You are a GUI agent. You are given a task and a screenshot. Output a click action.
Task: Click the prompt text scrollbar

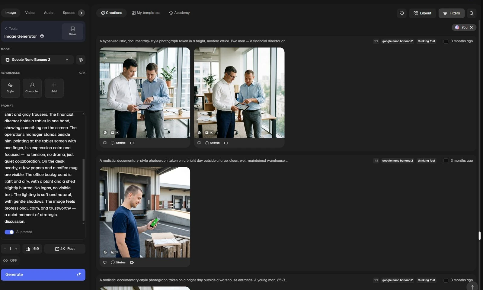(x=84, y=190)
